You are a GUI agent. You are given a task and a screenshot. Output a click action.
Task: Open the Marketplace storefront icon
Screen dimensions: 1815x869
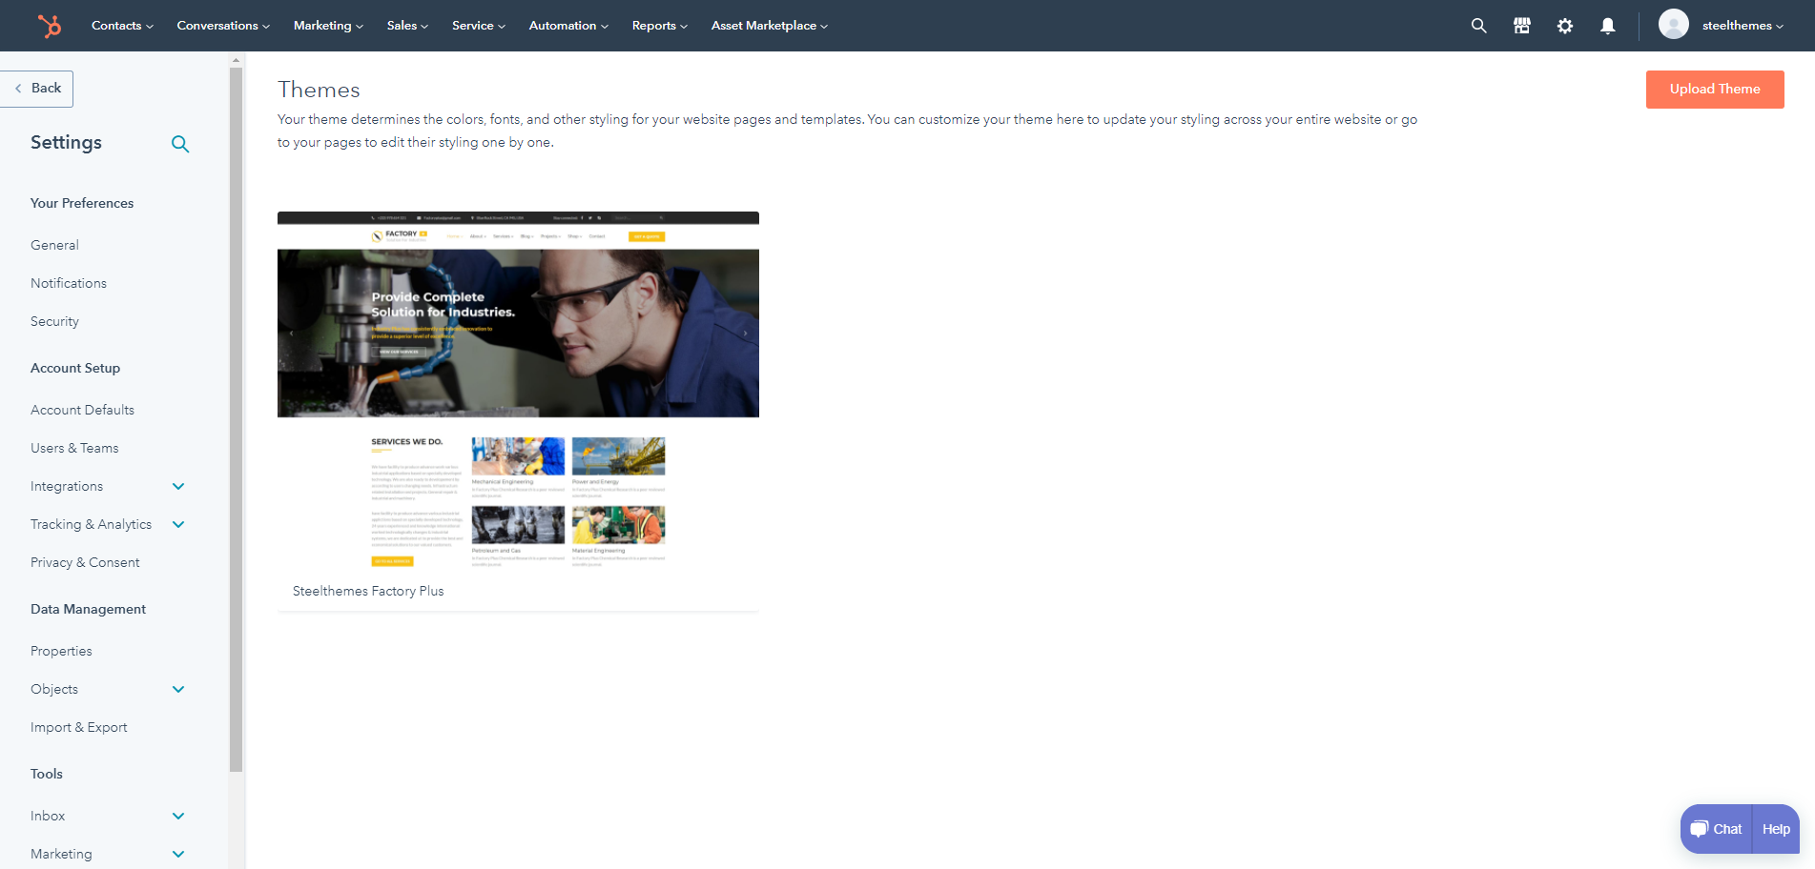[x=1521, y=26]
